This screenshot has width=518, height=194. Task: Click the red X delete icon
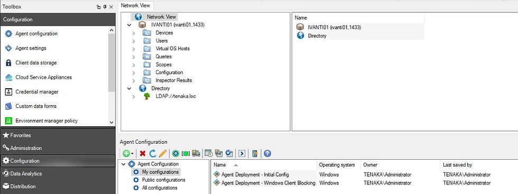coord(142,153)
